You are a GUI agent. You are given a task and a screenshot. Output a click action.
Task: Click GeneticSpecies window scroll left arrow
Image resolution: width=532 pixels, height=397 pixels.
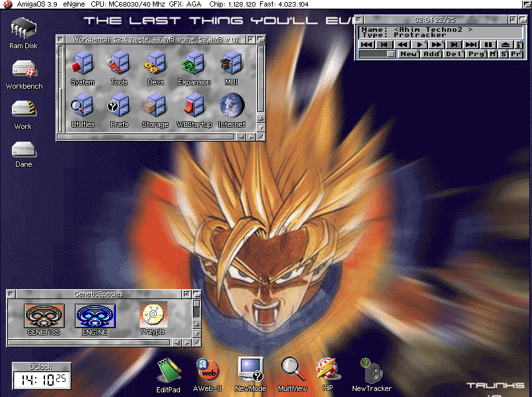(177, 343)
